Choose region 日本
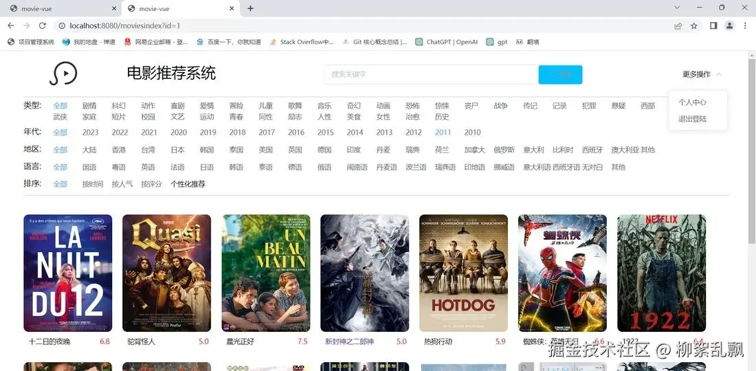Image resolution: width=756 pixels, height=371 pixels. 177,150
